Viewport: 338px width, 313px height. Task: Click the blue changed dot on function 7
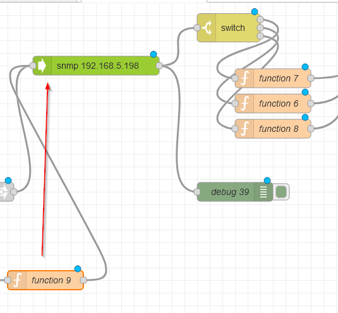[305, 67]
